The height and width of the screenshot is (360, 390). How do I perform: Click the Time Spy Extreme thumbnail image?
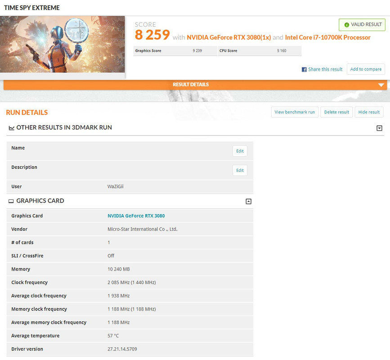(62, 44)
